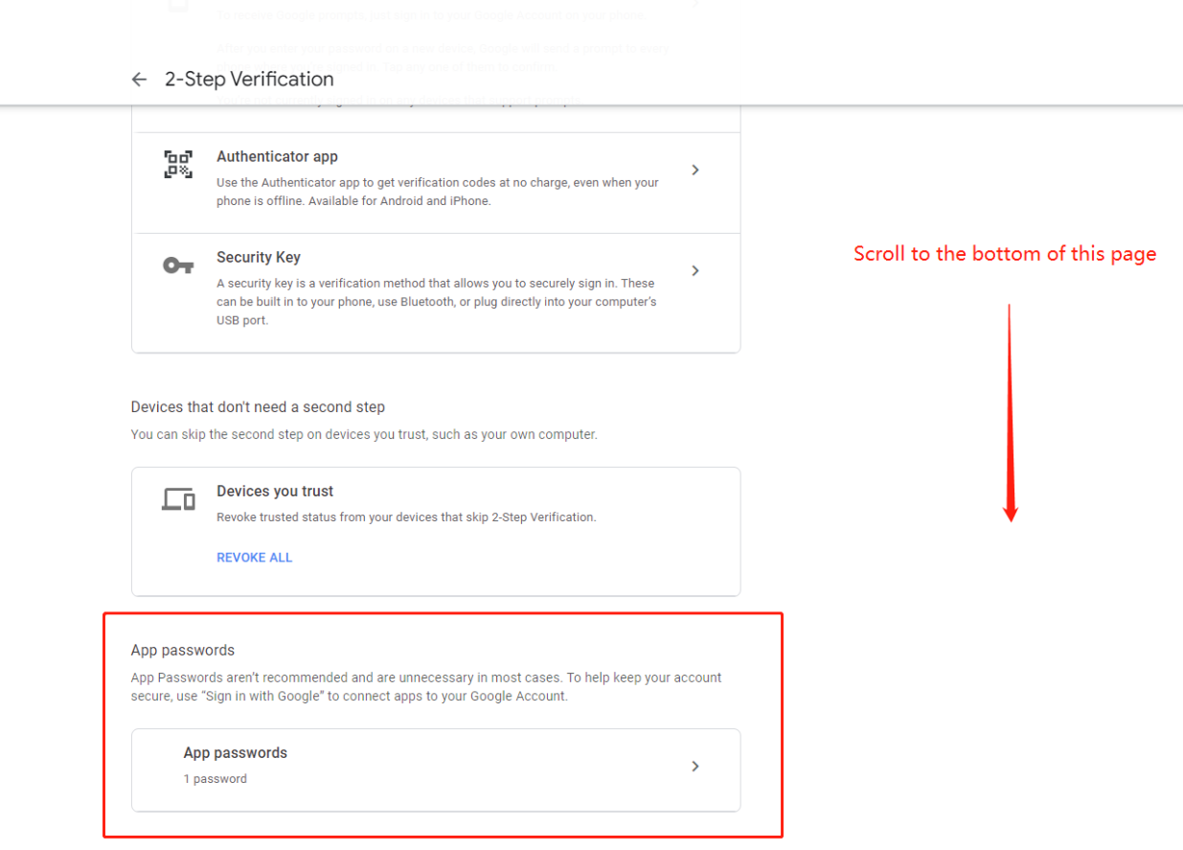Select the "Security Key" row title

259,257
